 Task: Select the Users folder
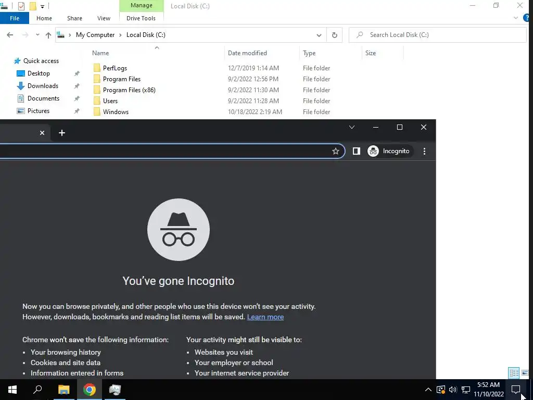[x=110, y=101]
